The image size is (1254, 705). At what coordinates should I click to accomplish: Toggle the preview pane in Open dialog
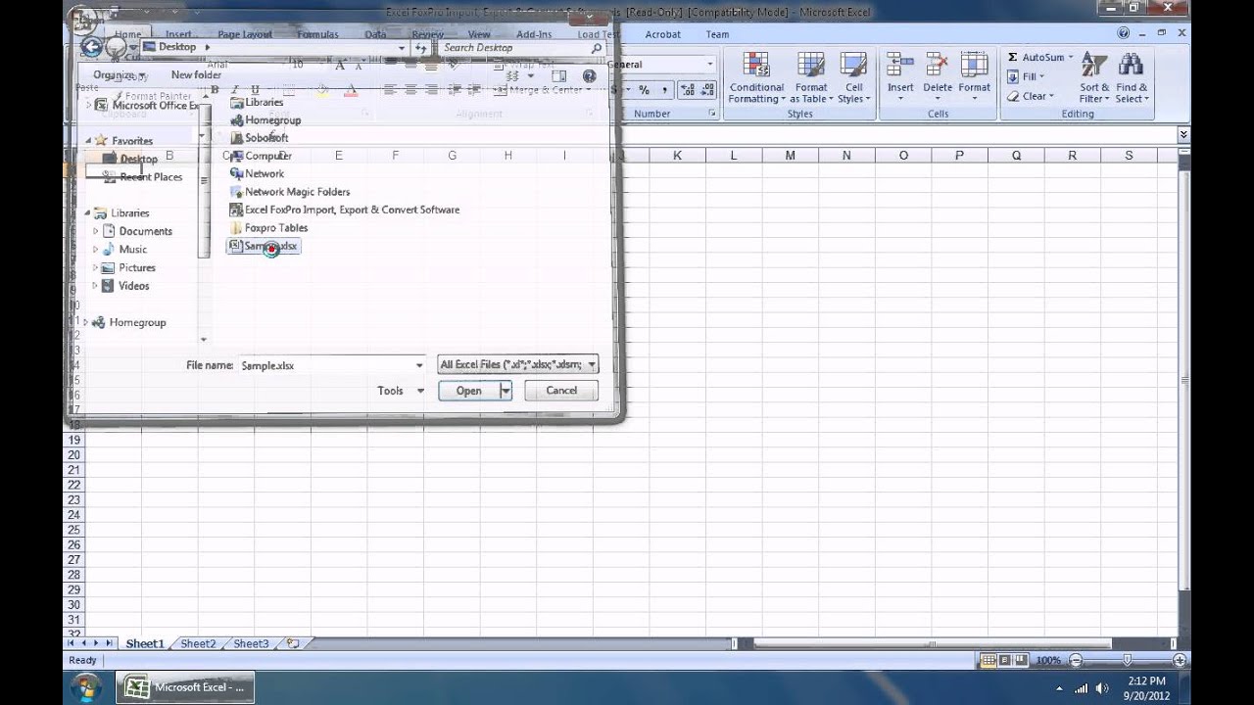pos(559,75)
